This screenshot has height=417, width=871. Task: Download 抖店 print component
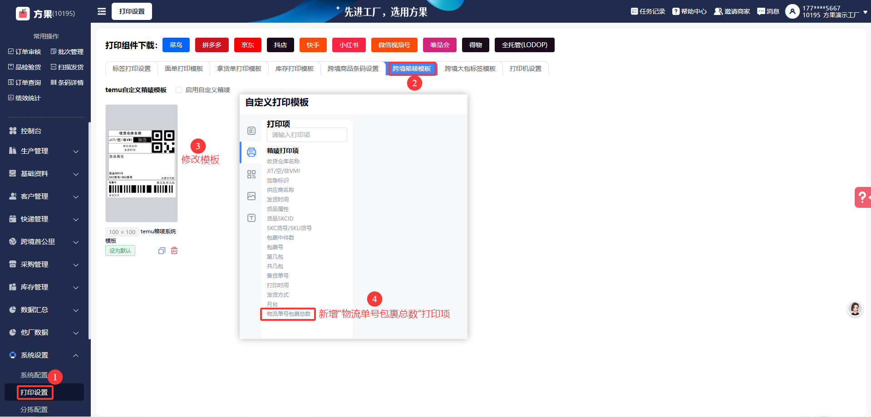(280, 45)
